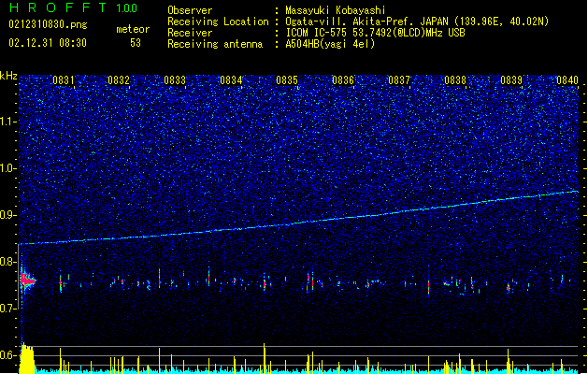588x374 pixels.
Task: Click the 0839 time marker
Action: pos(511,80)
